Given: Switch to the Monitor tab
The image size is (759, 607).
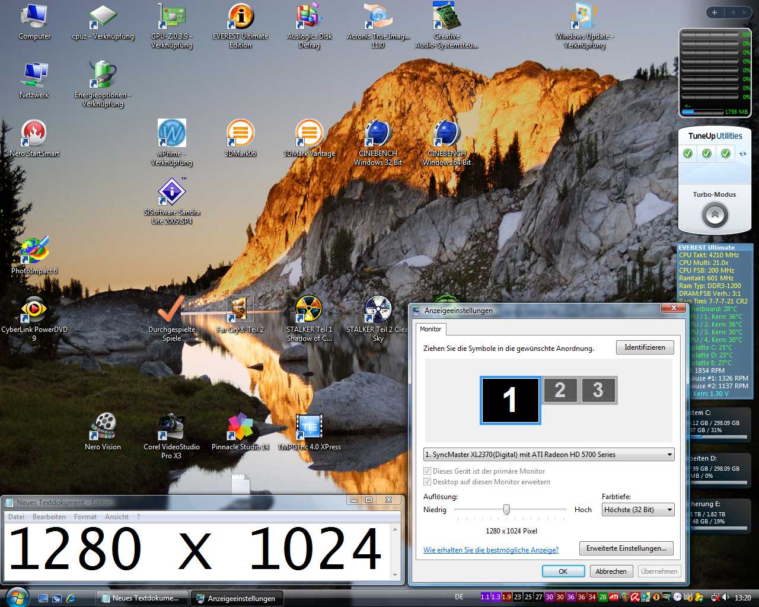Looking at the screenshot, I should point(430,329).
